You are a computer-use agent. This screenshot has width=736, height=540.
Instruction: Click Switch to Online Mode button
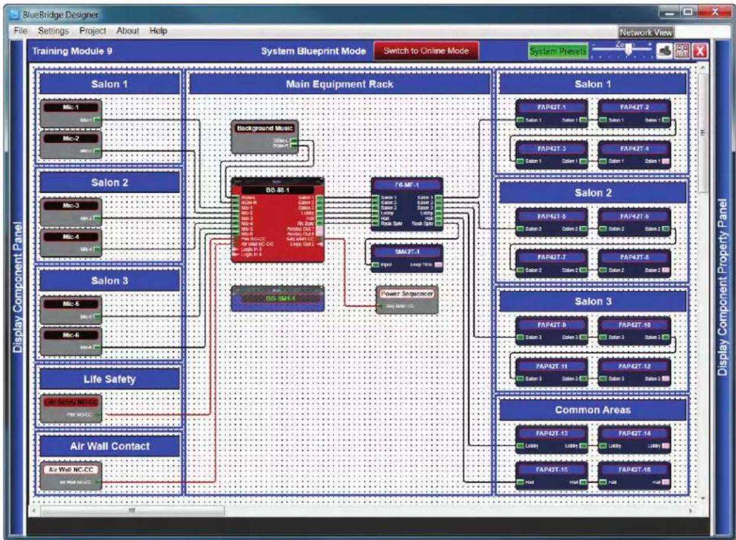426,51
